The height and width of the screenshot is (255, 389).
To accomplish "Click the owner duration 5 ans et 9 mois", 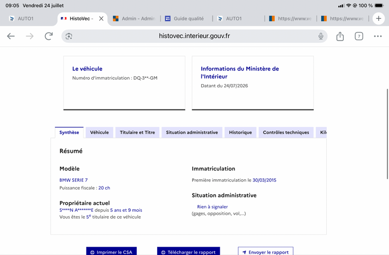I will click(x=126, y=210).
